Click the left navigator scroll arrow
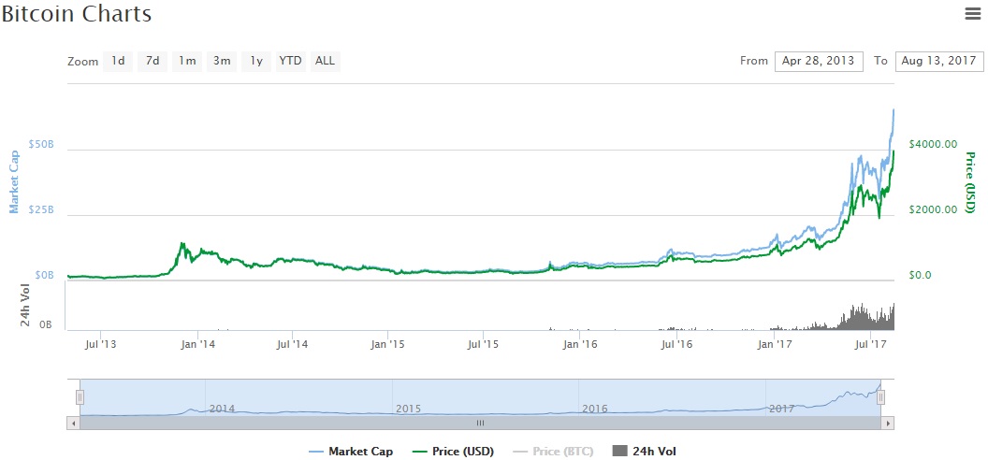Screen dimensions: 988x460 pos(73,423)
